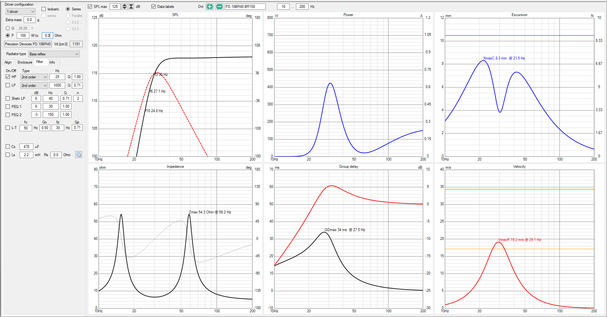The height and width of the screenshot is (317, 607).
Task: Click the Cs 470 uF field
Action: click(x=26, y=147)
